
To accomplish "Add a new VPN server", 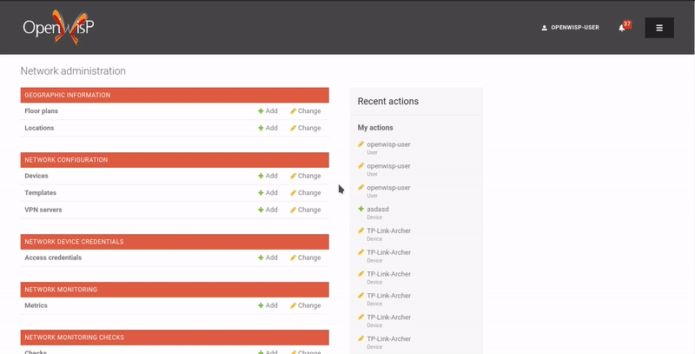I will [268, 210].
